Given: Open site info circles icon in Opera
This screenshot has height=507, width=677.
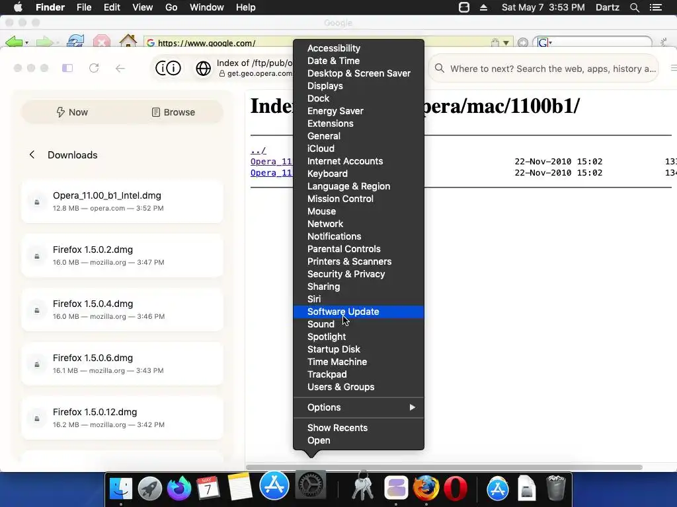Looking at the screenshot, I should 168,68.
